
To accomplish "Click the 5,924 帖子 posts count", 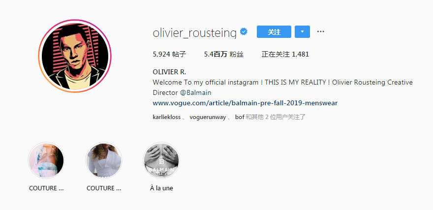I will point(169,55).
